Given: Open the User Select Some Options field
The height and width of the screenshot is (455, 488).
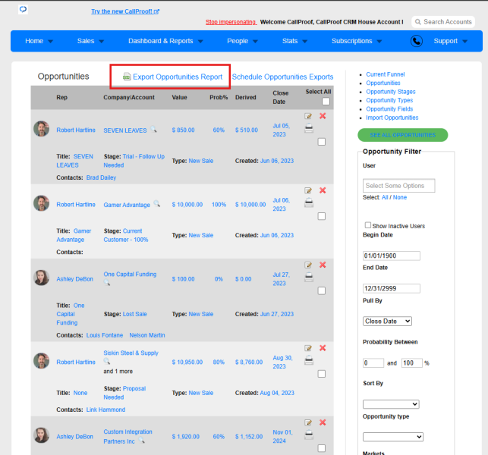Looking at the screenshot, I should 398,186.
